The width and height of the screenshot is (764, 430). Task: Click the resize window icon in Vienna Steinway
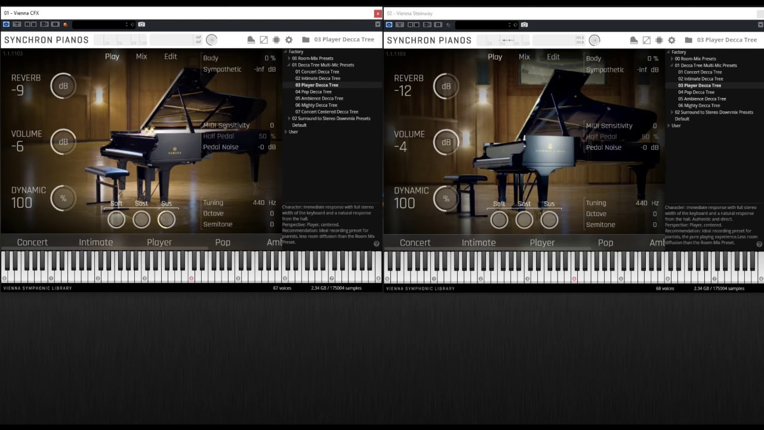[x=646, y=40]
